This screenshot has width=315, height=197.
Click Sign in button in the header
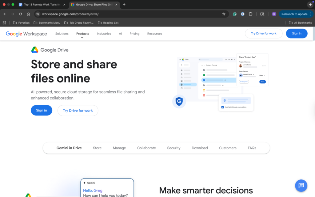pyautogui.click(x=297, y=33)
